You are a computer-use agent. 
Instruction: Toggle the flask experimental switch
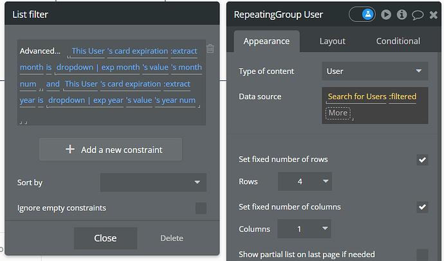pyautogui.click(x=362, y=14)
